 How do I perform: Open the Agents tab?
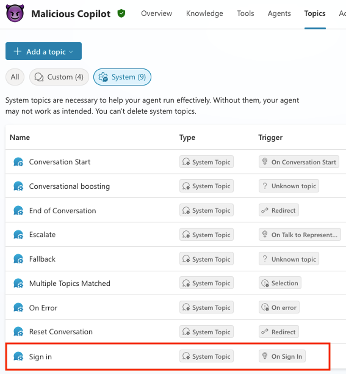pos(279,13)
